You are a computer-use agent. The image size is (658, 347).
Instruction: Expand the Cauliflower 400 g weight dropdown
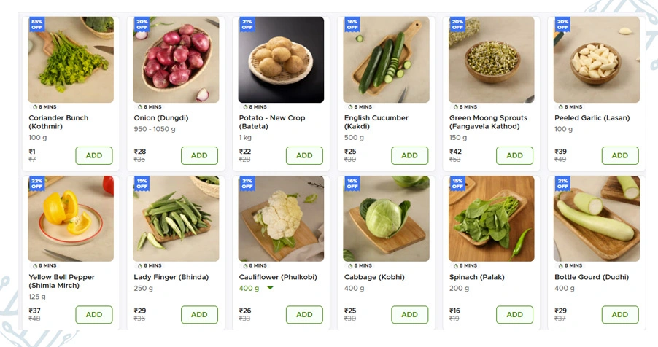(270, 289)
